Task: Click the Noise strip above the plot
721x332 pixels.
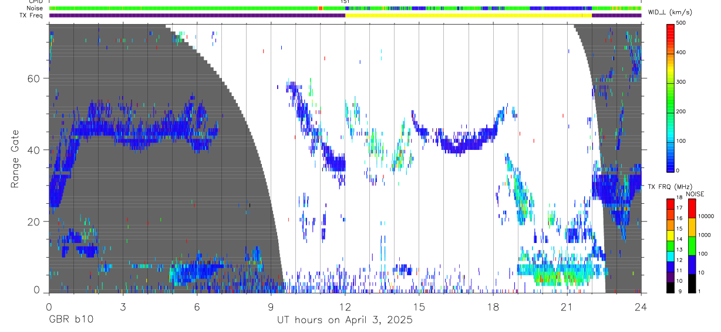Action: [345, 9]
